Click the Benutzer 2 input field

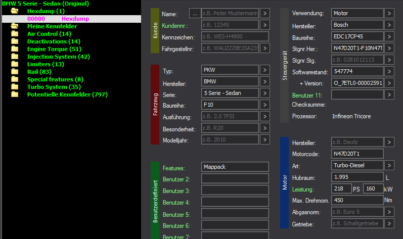235,178
